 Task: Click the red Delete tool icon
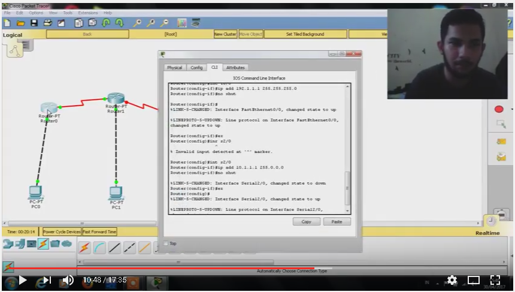point(499,109)
